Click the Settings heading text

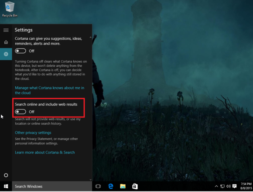point(24,30)
